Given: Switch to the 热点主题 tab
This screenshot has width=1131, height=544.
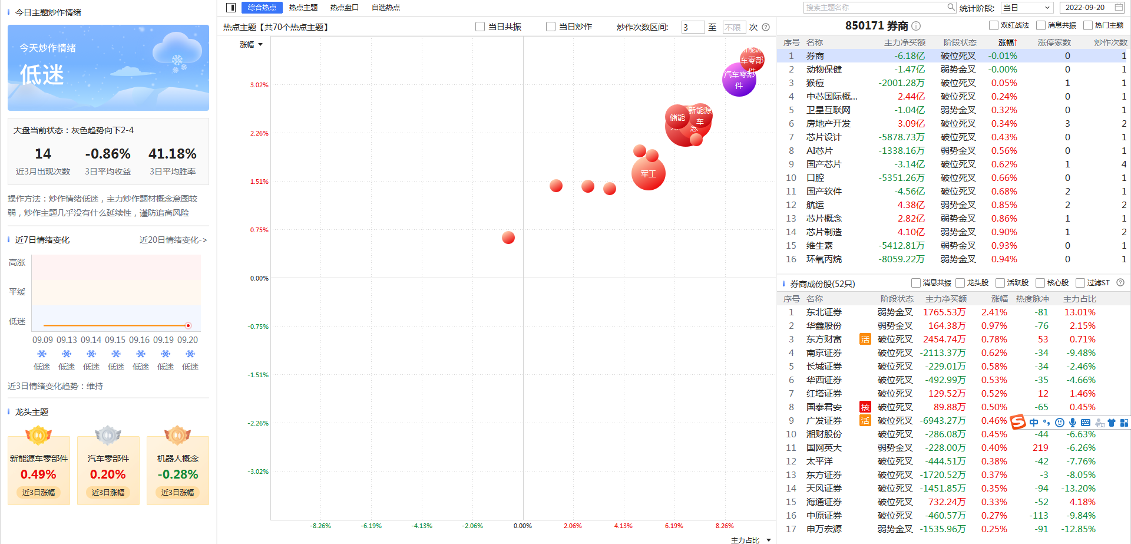Looking at the screenshot, I should 303,8.
